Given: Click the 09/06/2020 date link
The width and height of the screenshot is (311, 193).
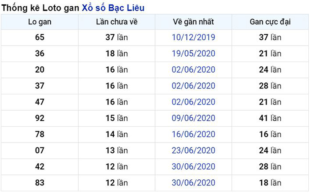Looking at the screenshot, I should pos(193,118).
